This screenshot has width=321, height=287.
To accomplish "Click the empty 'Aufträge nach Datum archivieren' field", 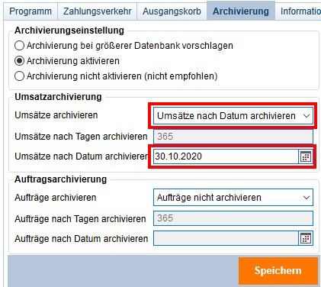I will point(226,238).
